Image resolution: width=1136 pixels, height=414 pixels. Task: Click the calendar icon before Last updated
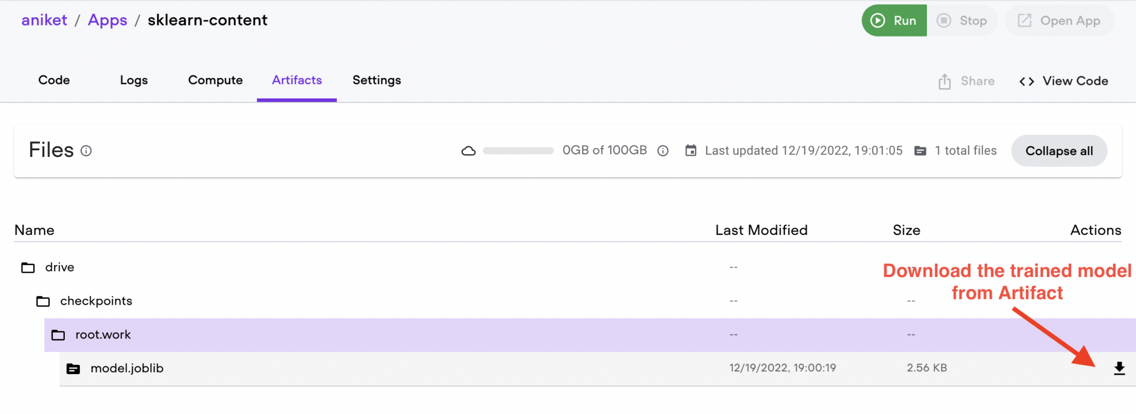[x=691, y=151]
